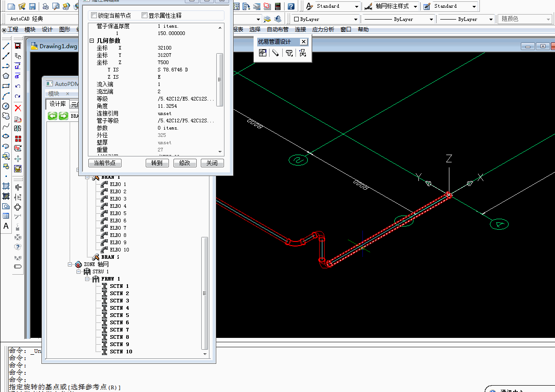Open the 应力分析 menu
The image size is (555, 392).
(323, 30)
